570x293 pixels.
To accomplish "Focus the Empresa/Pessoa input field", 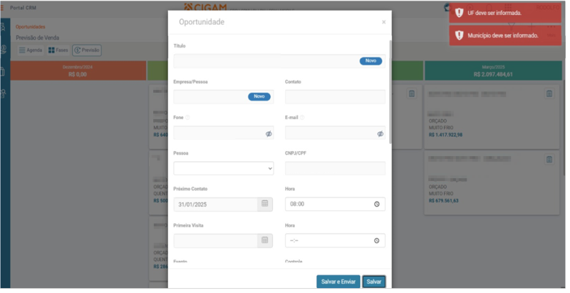I will (x=223, y=97).
